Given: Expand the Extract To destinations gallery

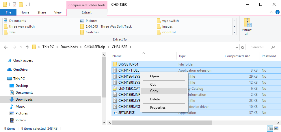Looking at the screenshot, I should pos(235,32).
